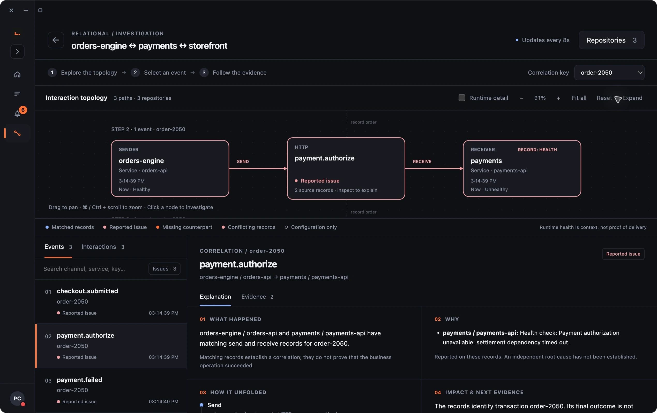Click Missing counterpart legend entry
The width and height of the screenshot is (657, 413).
[184, 227]
